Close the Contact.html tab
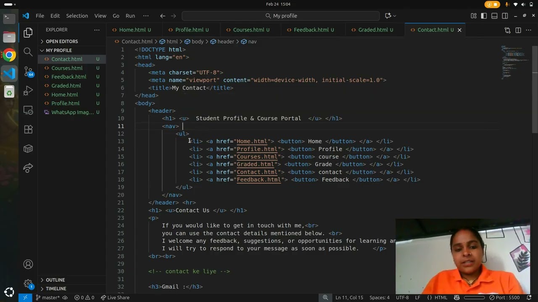 tap(459, 30)
